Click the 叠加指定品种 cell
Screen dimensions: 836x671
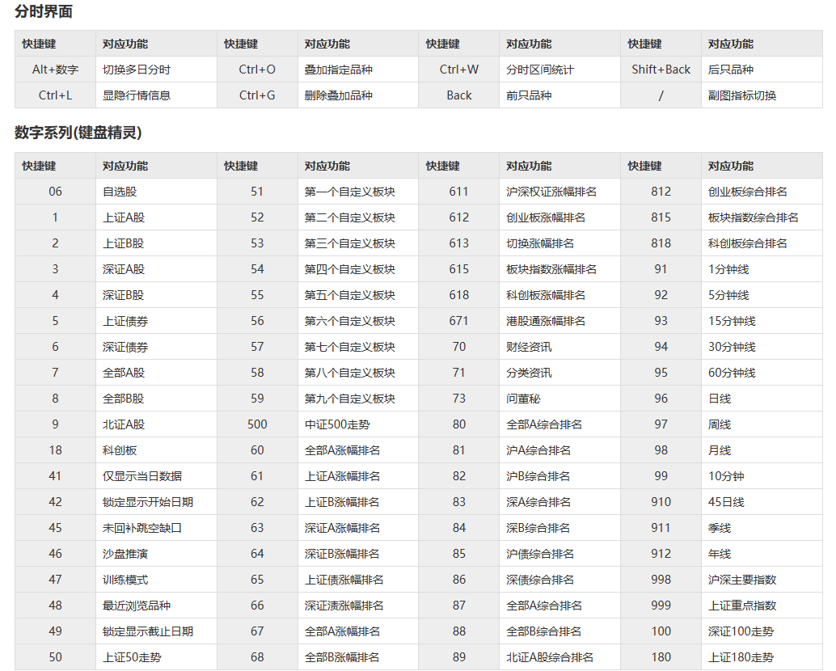click(357, 70)
